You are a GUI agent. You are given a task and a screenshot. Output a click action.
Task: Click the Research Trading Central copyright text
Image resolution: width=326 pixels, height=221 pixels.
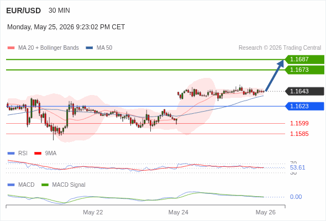(280, 48)
